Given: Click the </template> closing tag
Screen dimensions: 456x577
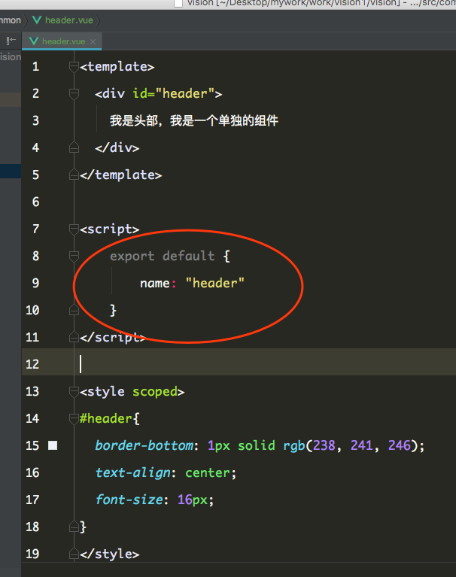Looking at the screenshot, I should [120, 175].
